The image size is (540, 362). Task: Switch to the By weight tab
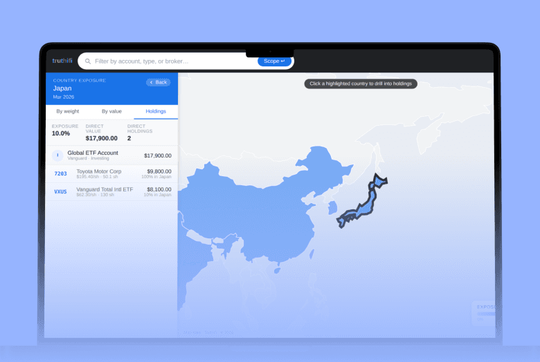coord(68,111)
